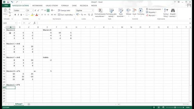
Task: Switch to the WSTAWIANIE tab
Action: (37, 5)
